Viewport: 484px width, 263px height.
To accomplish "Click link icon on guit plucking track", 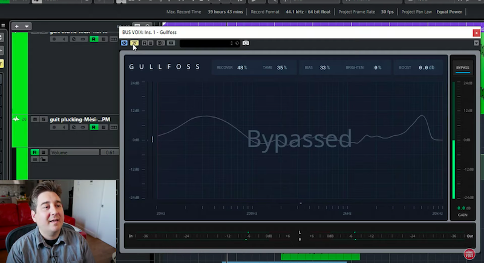I will tap(83, 127).
